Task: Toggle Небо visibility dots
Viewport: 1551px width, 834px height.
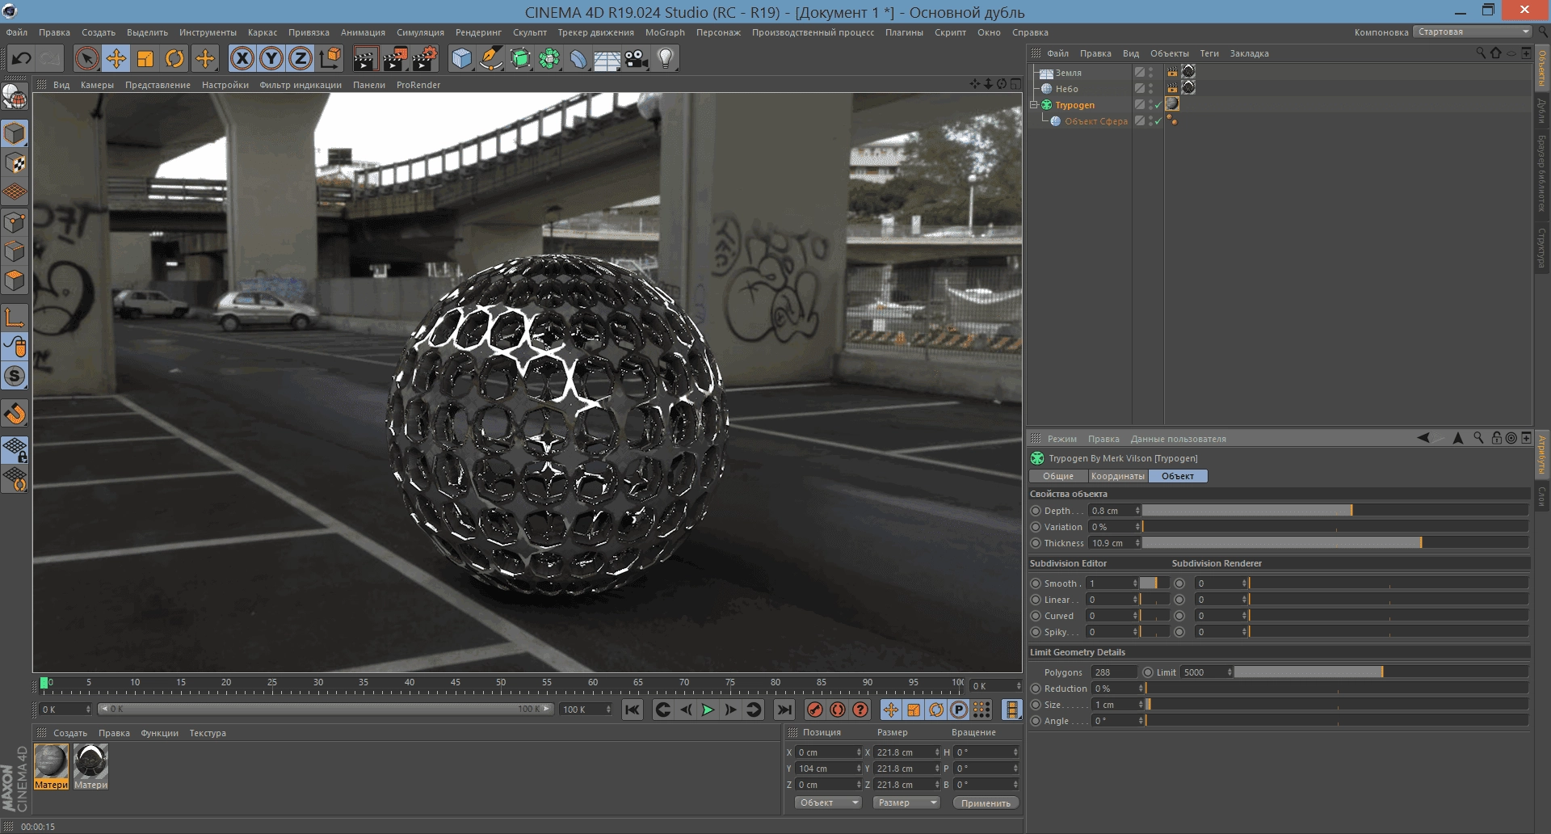Action: (1151, 89)
